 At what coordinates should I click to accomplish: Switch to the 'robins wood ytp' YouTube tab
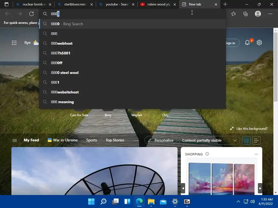pos(158,4)
